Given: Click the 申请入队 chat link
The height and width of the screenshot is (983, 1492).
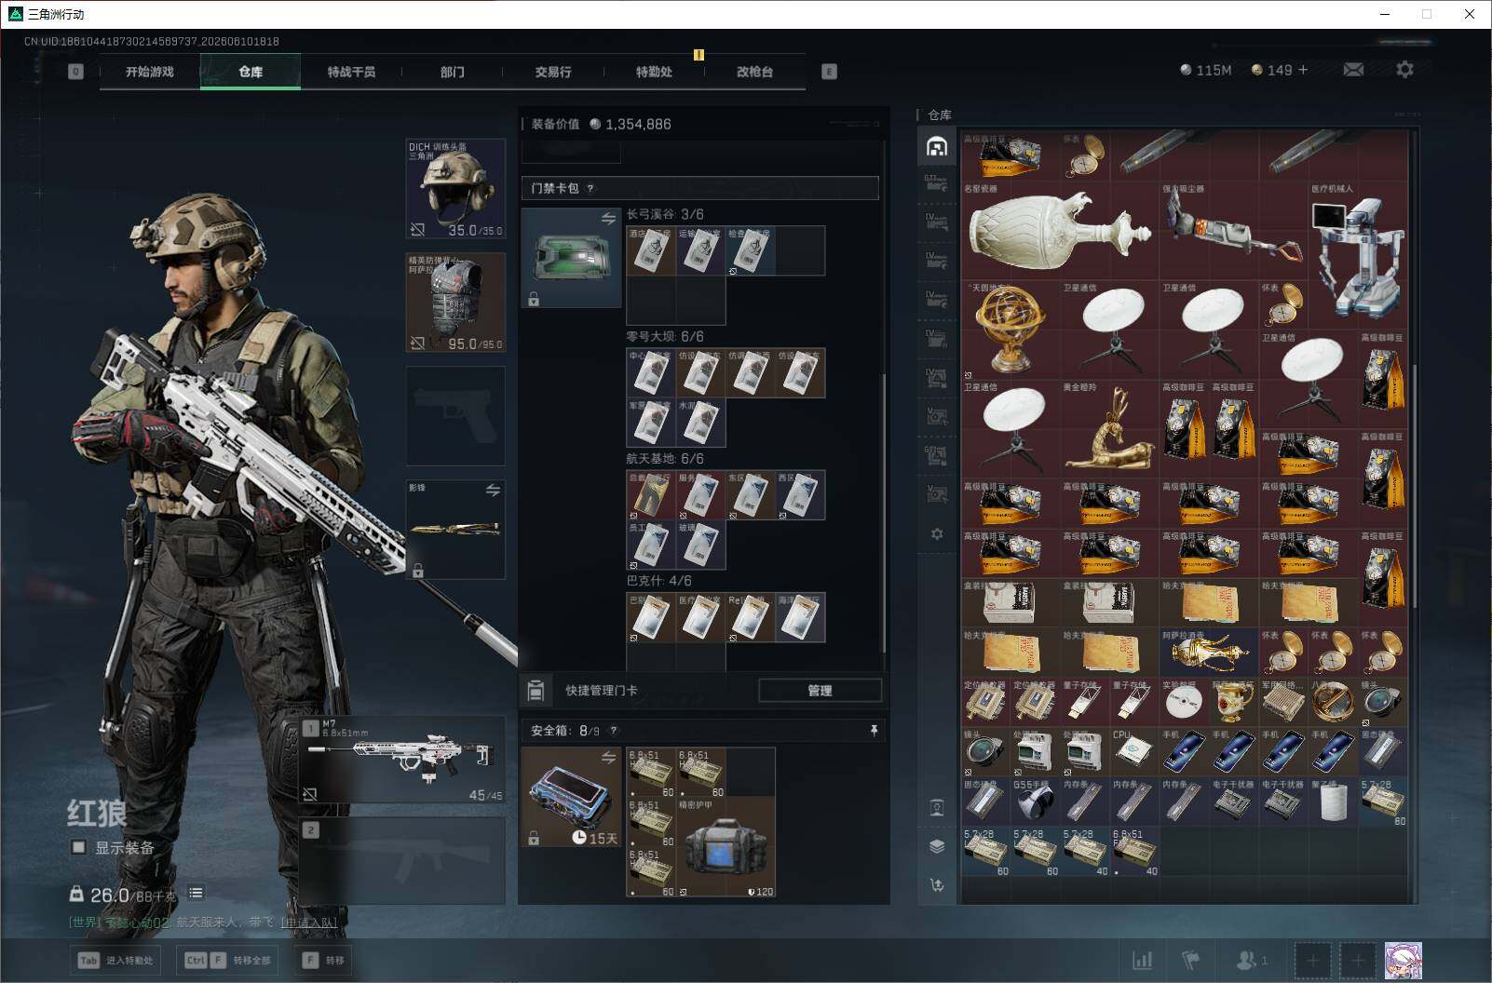Looking at the screenshot, I should coord(309,922).
